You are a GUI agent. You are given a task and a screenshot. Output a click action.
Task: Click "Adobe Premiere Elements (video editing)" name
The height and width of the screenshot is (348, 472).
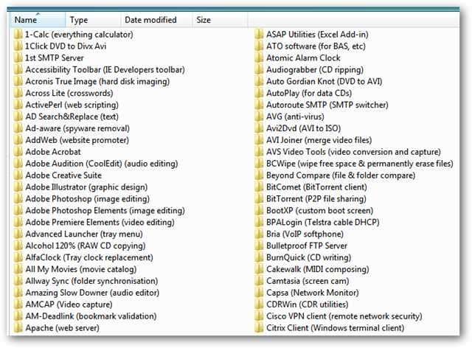point(100,222)
